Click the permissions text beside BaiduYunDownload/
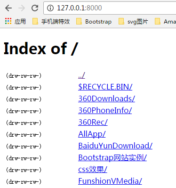 24,147
